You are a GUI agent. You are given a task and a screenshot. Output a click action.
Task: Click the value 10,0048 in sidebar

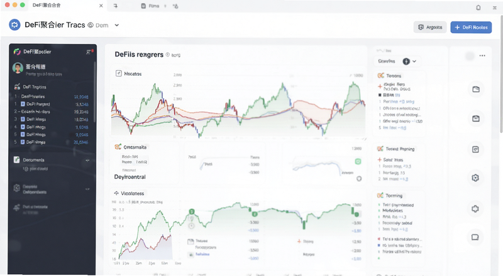[81, 97]
